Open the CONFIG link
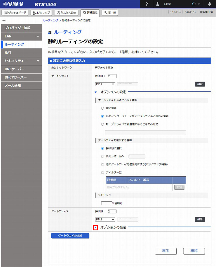Image resolution: width=216 pixels, height=267 pixels. (x=175, y=12)
